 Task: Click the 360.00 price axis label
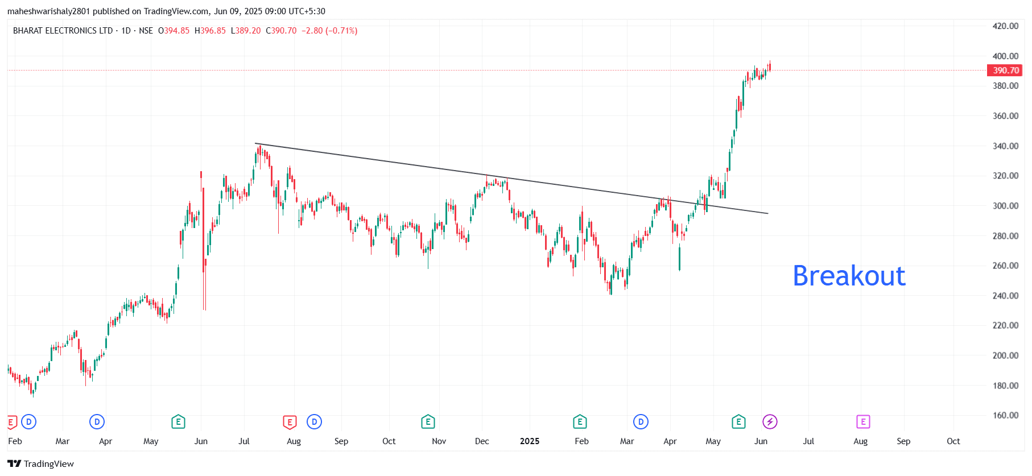tap(1005, 116)
